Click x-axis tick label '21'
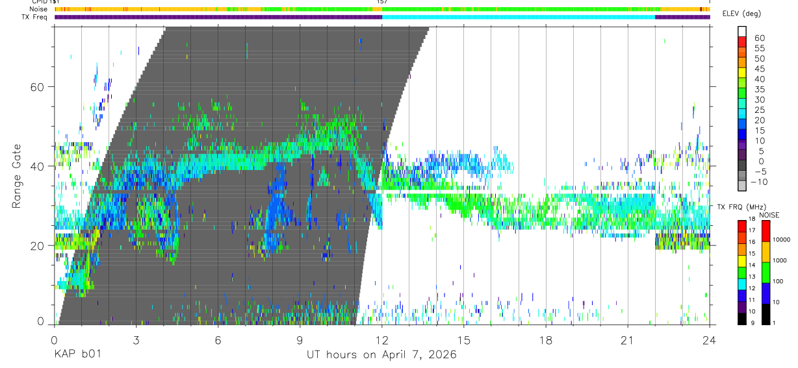 [x=628, y=341]
